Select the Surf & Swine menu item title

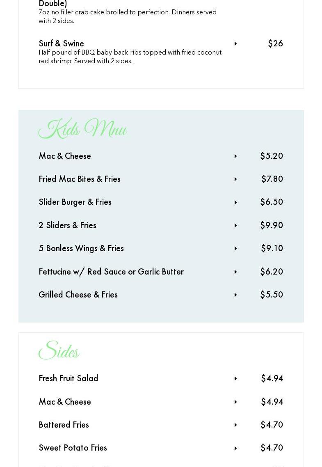click(61, 43)
